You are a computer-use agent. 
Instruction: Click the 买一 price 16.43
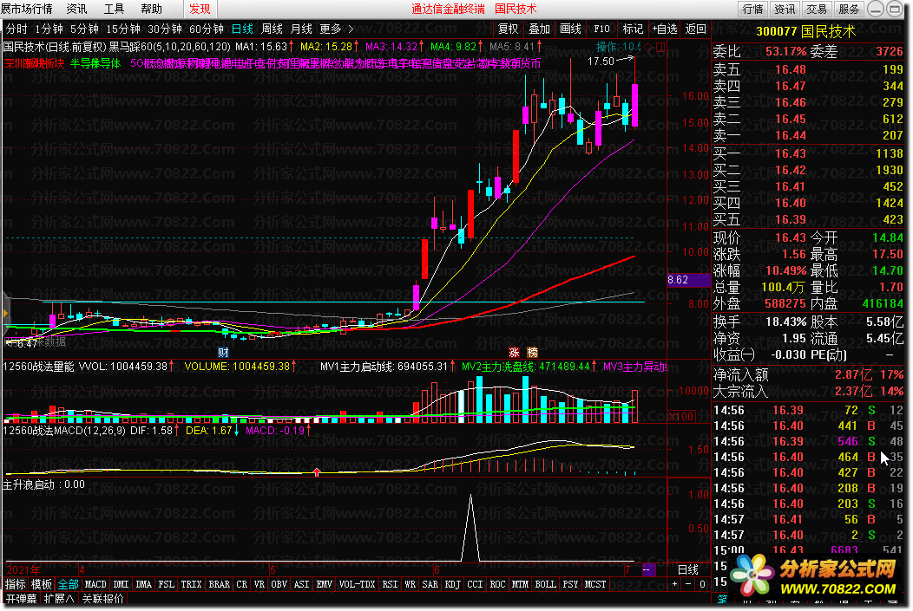click(x=790, y=153)
